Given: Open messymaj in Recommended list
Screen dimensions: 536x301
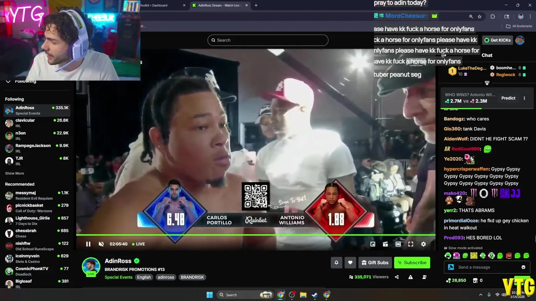Looking at the screenshot, I should point(37,195).
